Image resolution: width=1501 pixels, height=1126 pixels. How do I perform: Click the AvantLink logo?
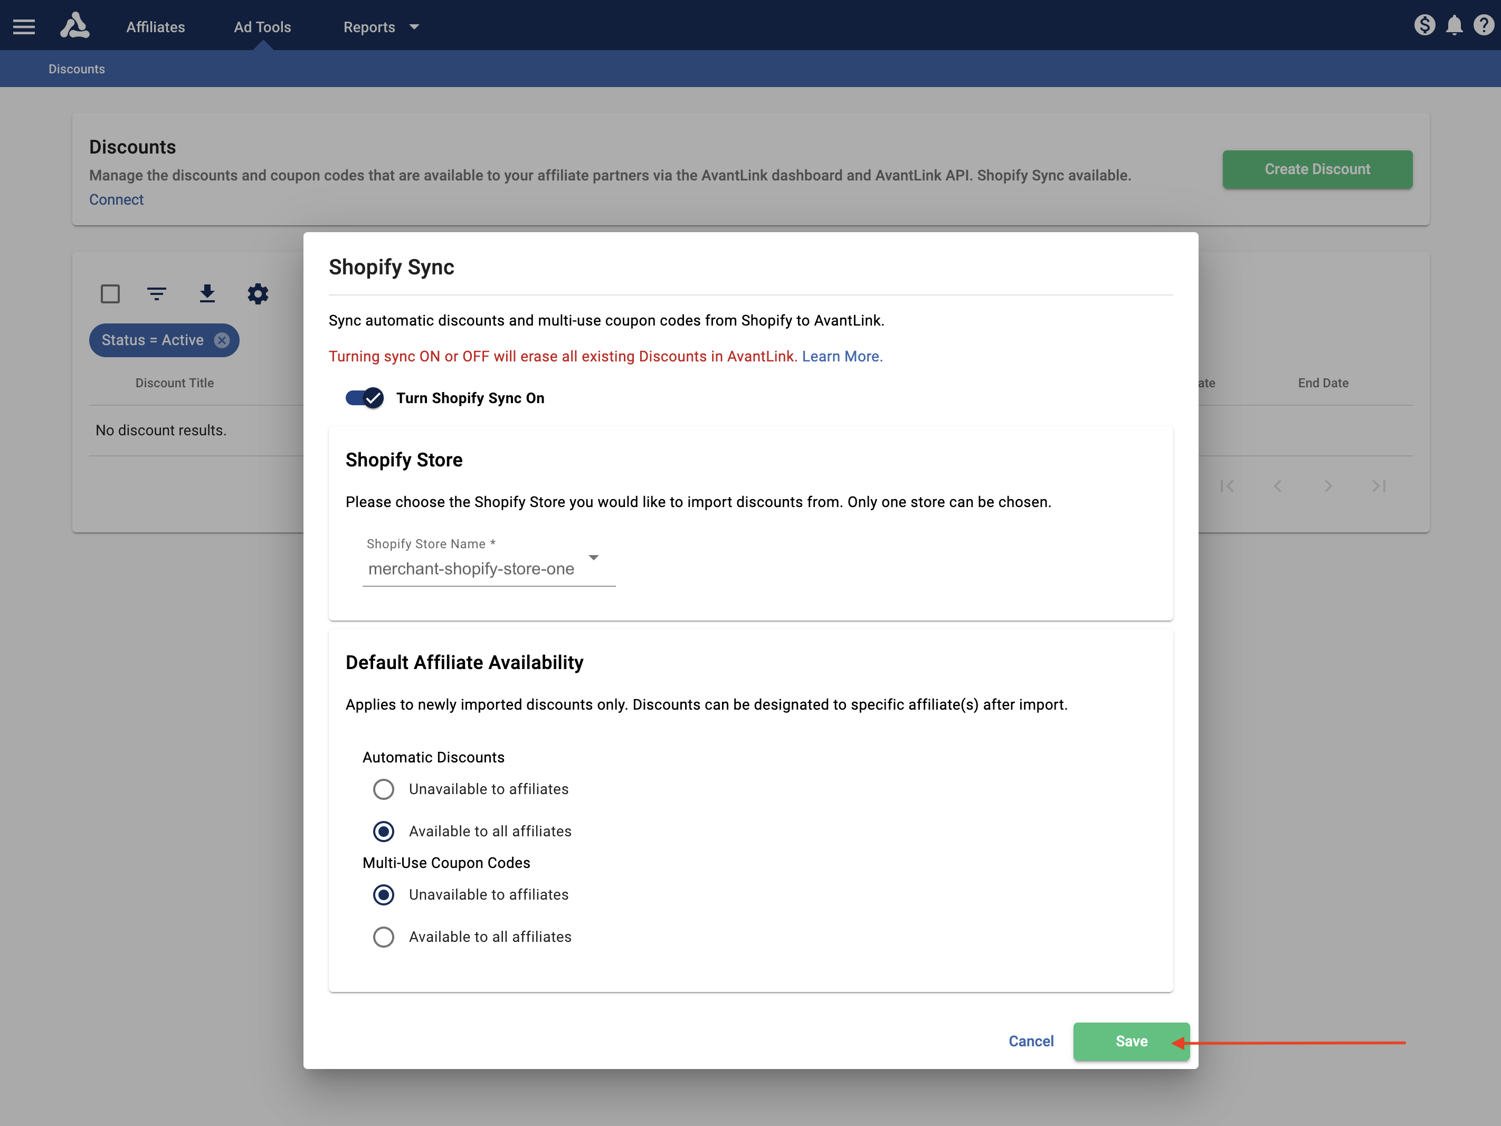[75, 26]
